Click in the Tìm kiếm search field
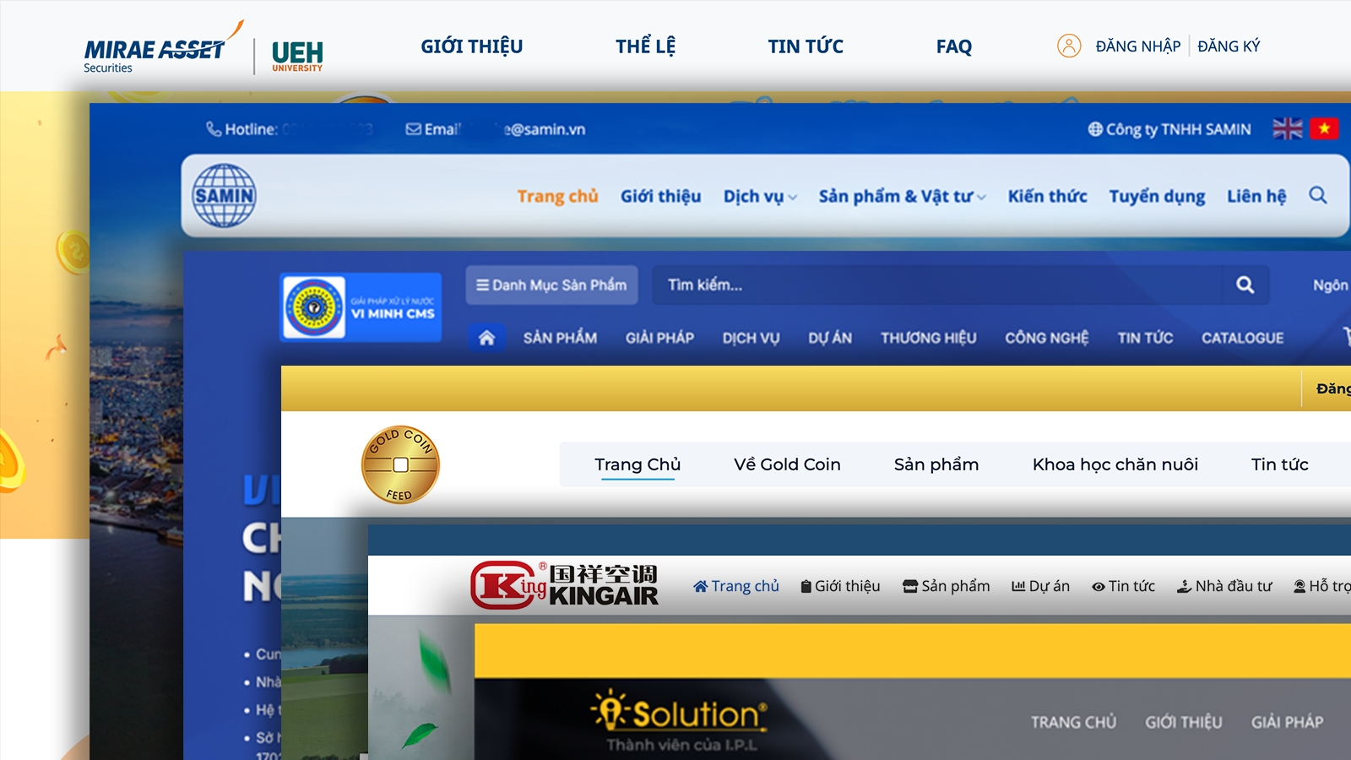1351x760 pixels. 941,285
